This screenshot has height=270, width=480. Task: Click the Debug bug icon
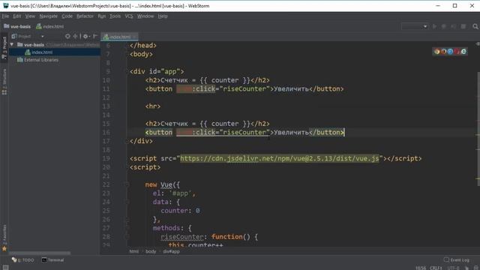[x=443, y=27]
